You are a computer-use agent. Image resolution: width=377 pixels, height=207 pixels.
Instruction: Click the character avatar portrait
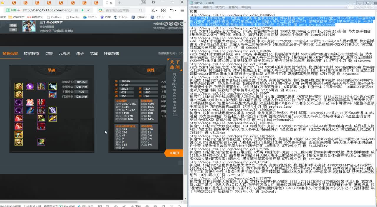coord(29,26)
